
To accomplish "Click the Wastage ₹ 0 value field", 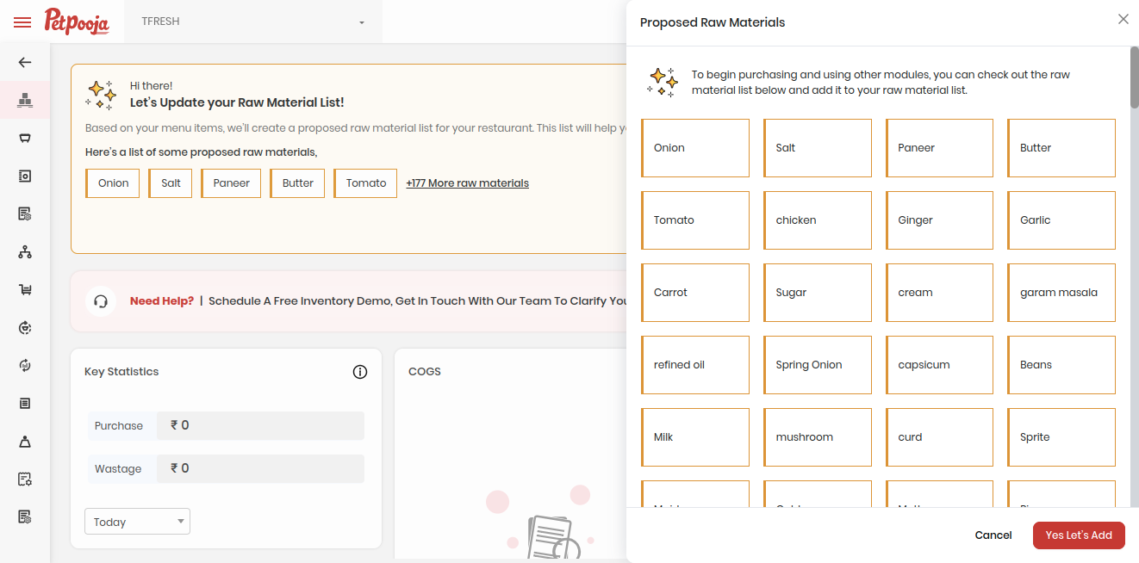I will (x=260, y=468).
